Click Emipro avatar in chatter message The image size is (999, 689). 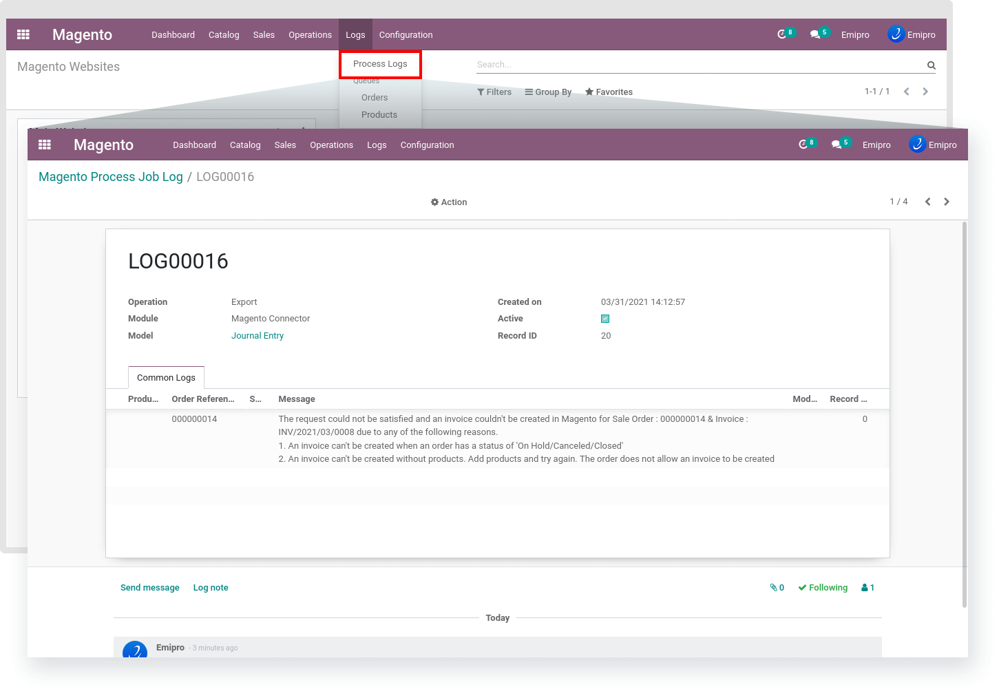pyautogui.click(x=135, y=649)
